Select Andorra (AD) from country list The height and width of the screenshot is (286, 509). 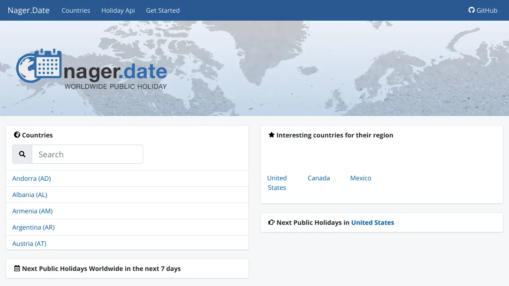(x=31, y=178)
